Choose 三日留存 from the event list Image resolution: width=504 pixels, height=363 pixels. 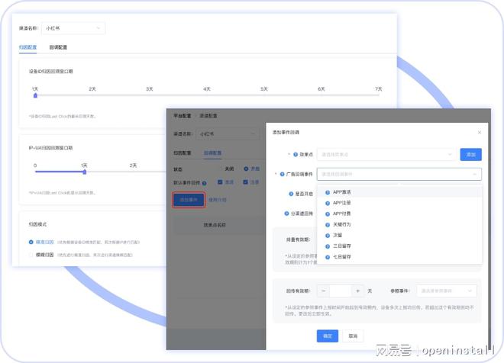pyautogui.click(x=399, y=246)
